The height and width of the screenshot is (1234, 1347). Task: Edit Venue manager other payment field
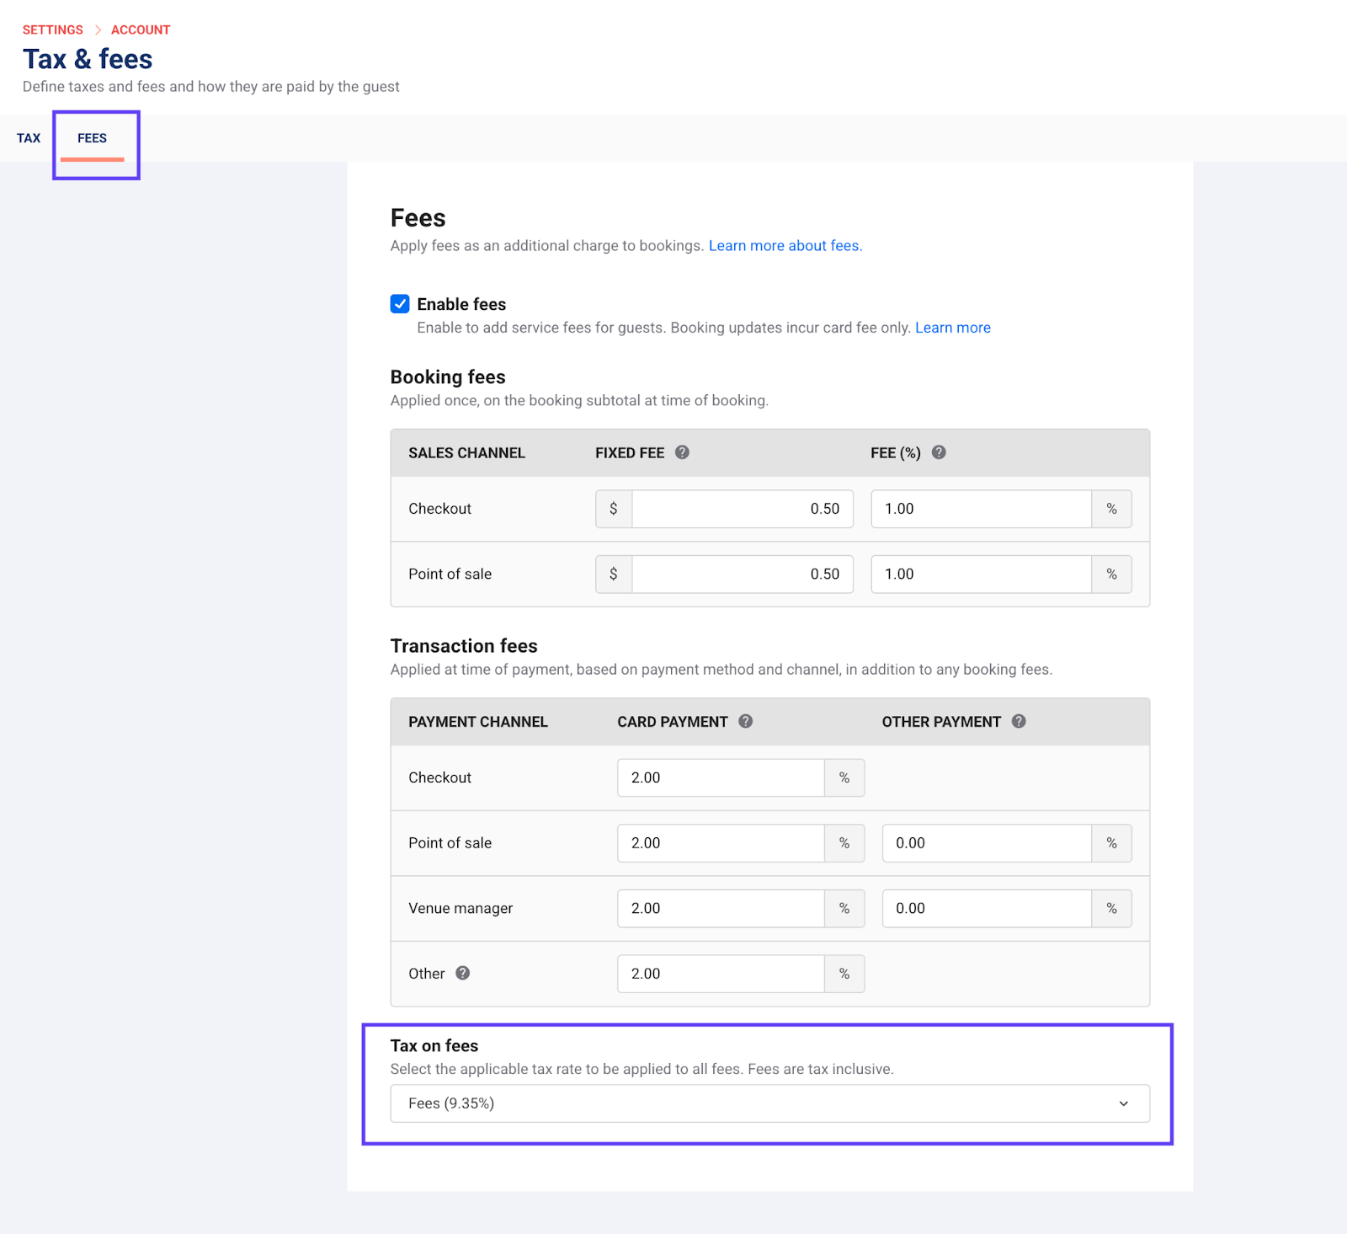click(x=987, y=908)
